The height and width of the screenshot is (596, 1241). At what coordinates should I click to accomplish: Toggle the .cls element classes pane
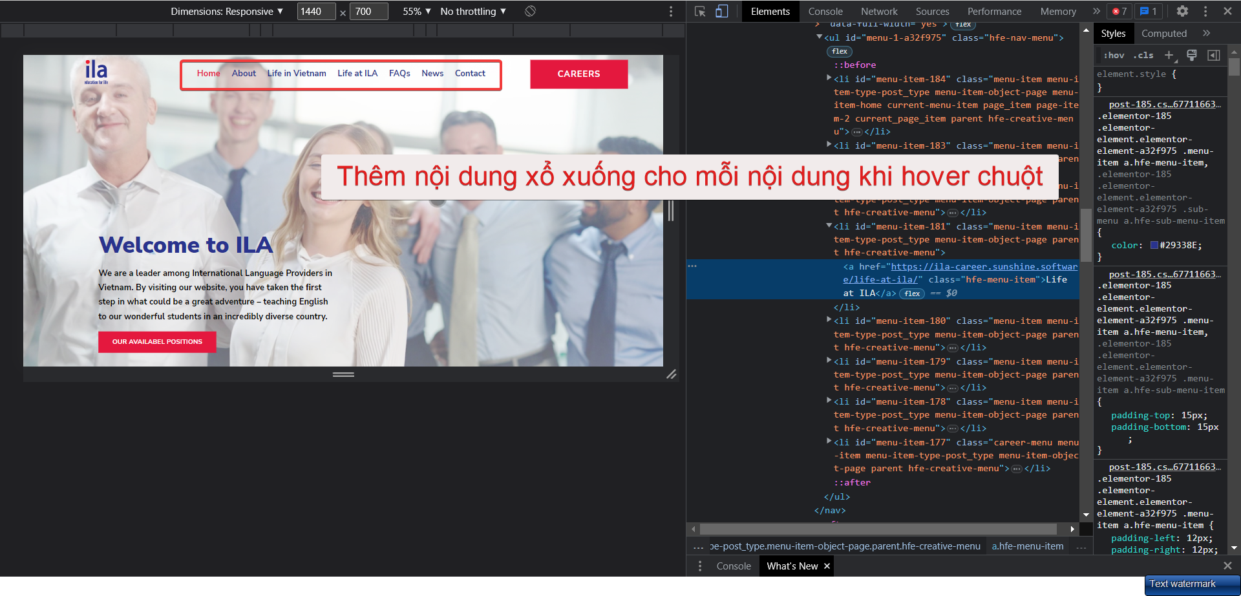[x=1143, y=55]
